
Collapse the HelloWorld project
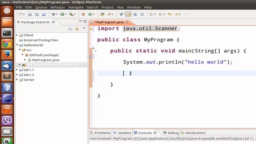point(17,45)
